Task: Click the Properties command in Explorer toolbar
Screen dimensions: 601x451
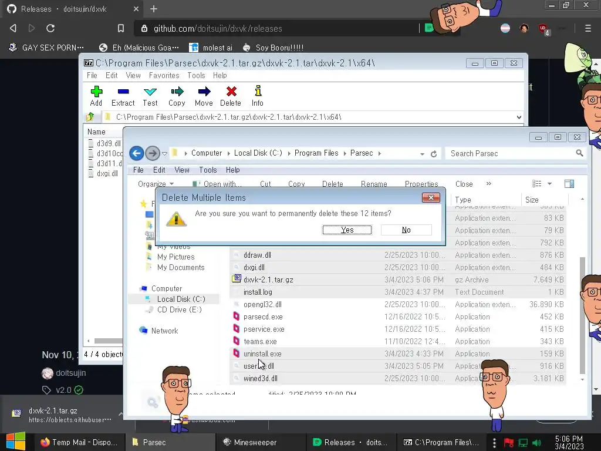Action: pyautogui.click(x=421, y=184)
